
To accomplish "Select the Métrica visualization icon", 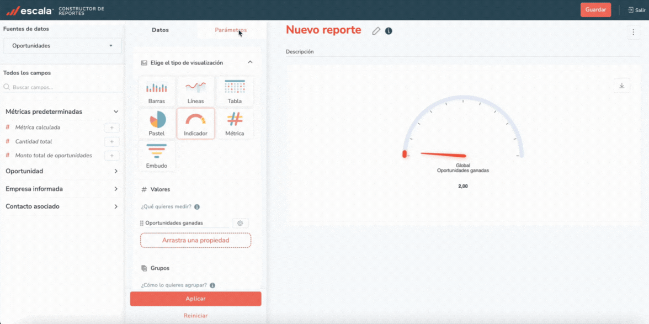I will (x=235, y=124).
